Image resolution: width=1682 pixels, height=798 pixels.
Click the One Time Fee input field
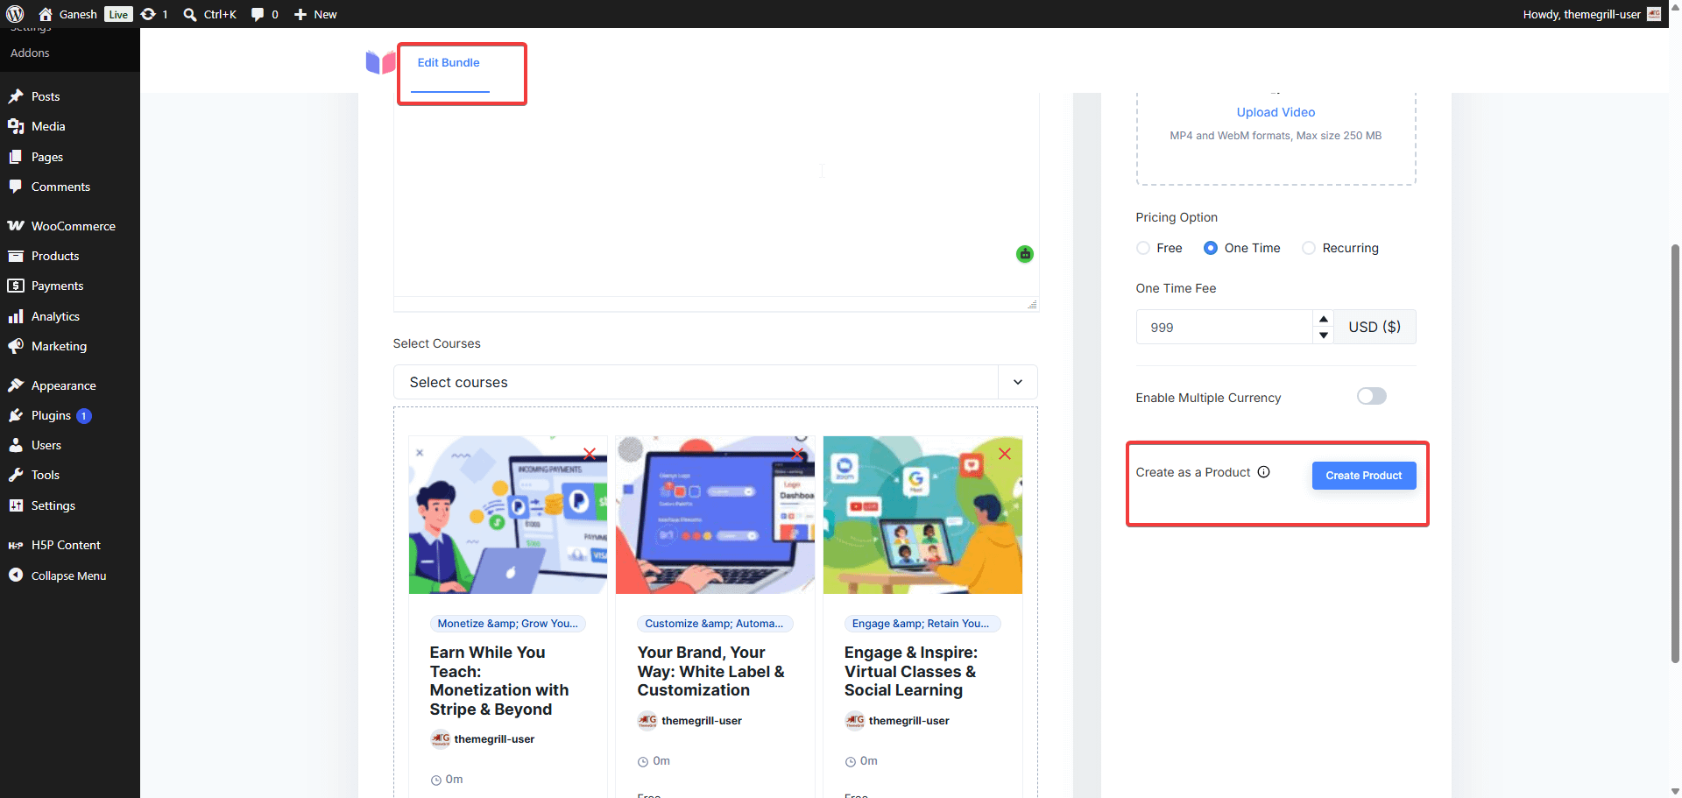coord(1224,327)
